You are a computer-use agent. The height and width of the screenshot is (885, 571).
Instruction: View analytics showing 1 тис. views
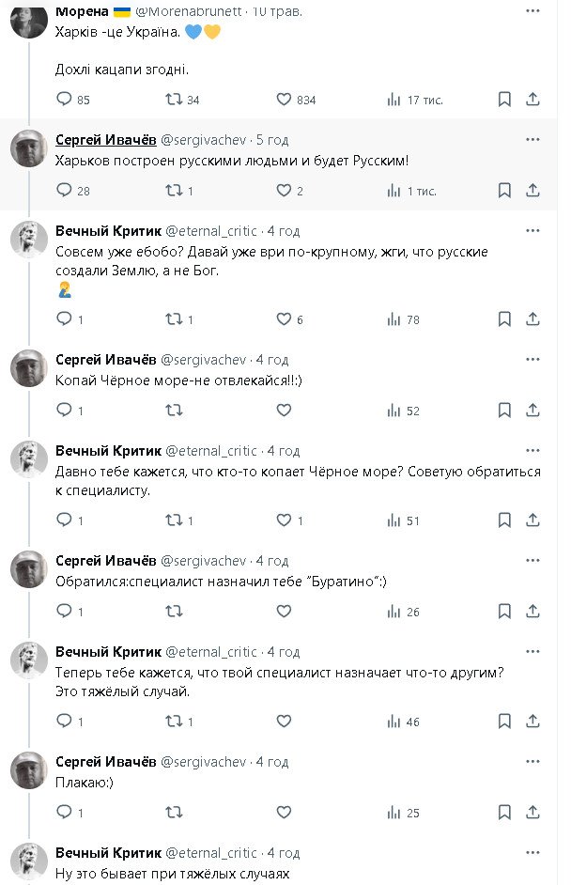[x=394, y=190]
